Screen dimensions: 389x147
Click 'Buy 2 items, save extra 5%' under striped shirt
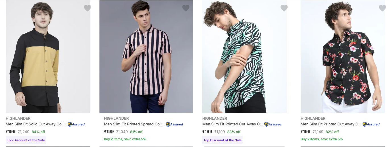tap(125, 139)
